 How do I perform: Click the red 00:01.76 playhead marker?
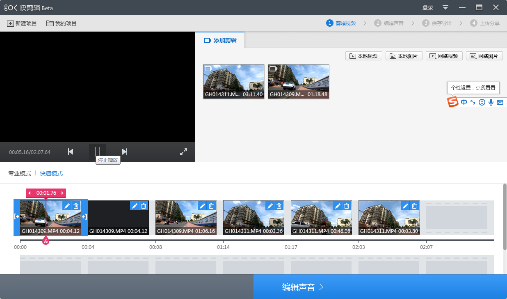pyautogui.click(x=46, y=193)
